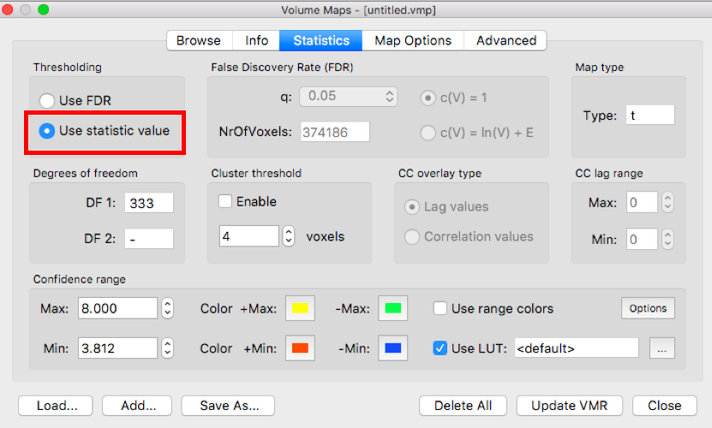Click the cluster voxels field showing 4

[x=248, y=236]
